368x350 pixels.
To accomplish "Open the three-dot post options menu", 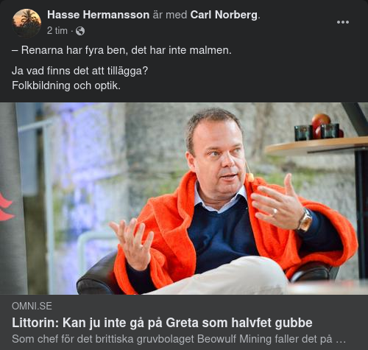I will (343, 22).
